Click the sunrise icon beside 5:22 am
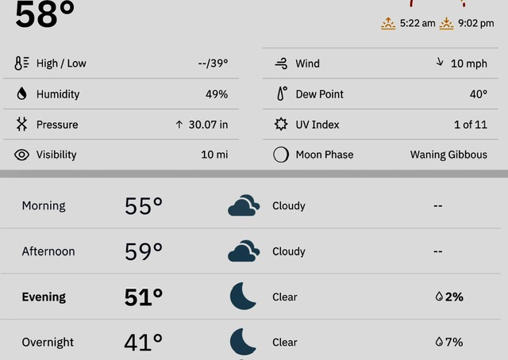Image resolution: width=508 pixels, height=360 pixels. click(x=388, y=23)
